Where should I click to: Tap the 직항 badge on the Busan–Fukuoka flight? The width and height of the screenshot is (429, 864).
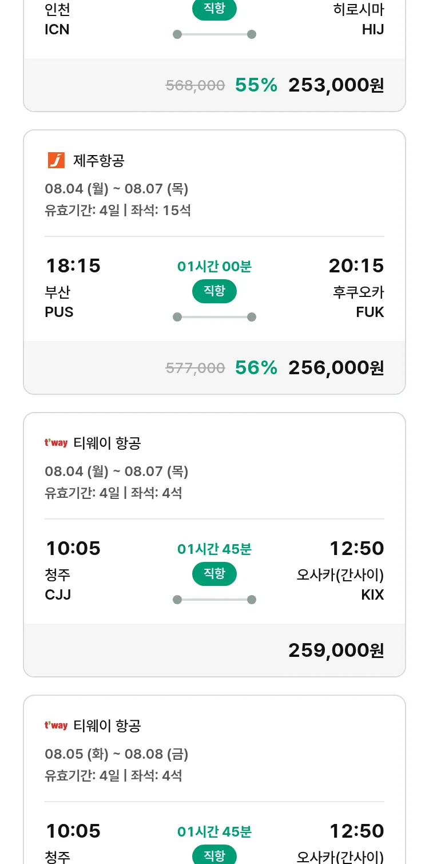tap(214, 291)
